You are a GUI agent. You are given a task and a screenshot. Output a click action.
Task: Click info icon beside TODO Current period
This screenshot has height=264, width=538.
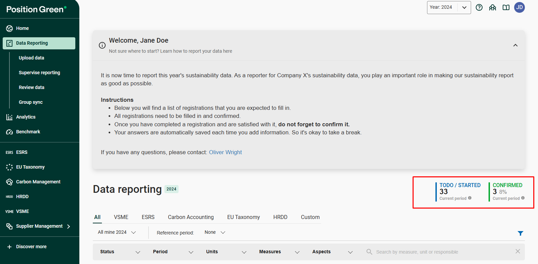click(x=470, y=198)
